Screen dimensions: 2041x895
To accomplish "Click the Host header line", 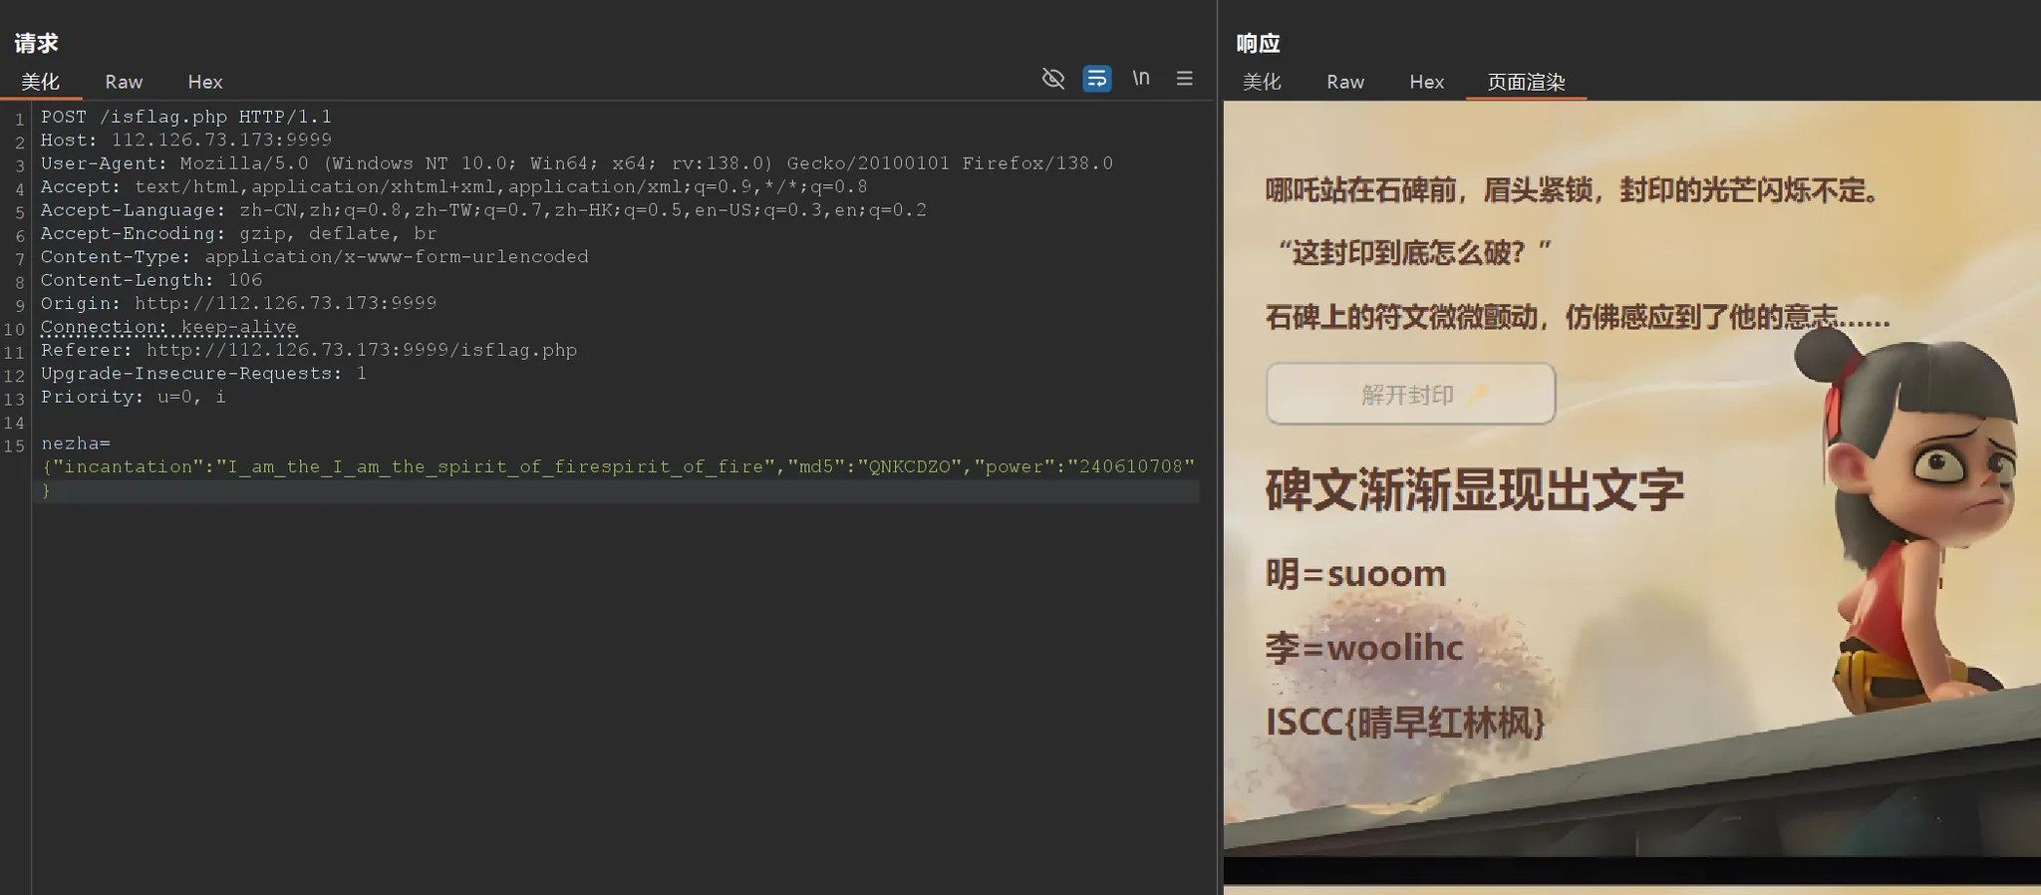I will tap(185, 140).
